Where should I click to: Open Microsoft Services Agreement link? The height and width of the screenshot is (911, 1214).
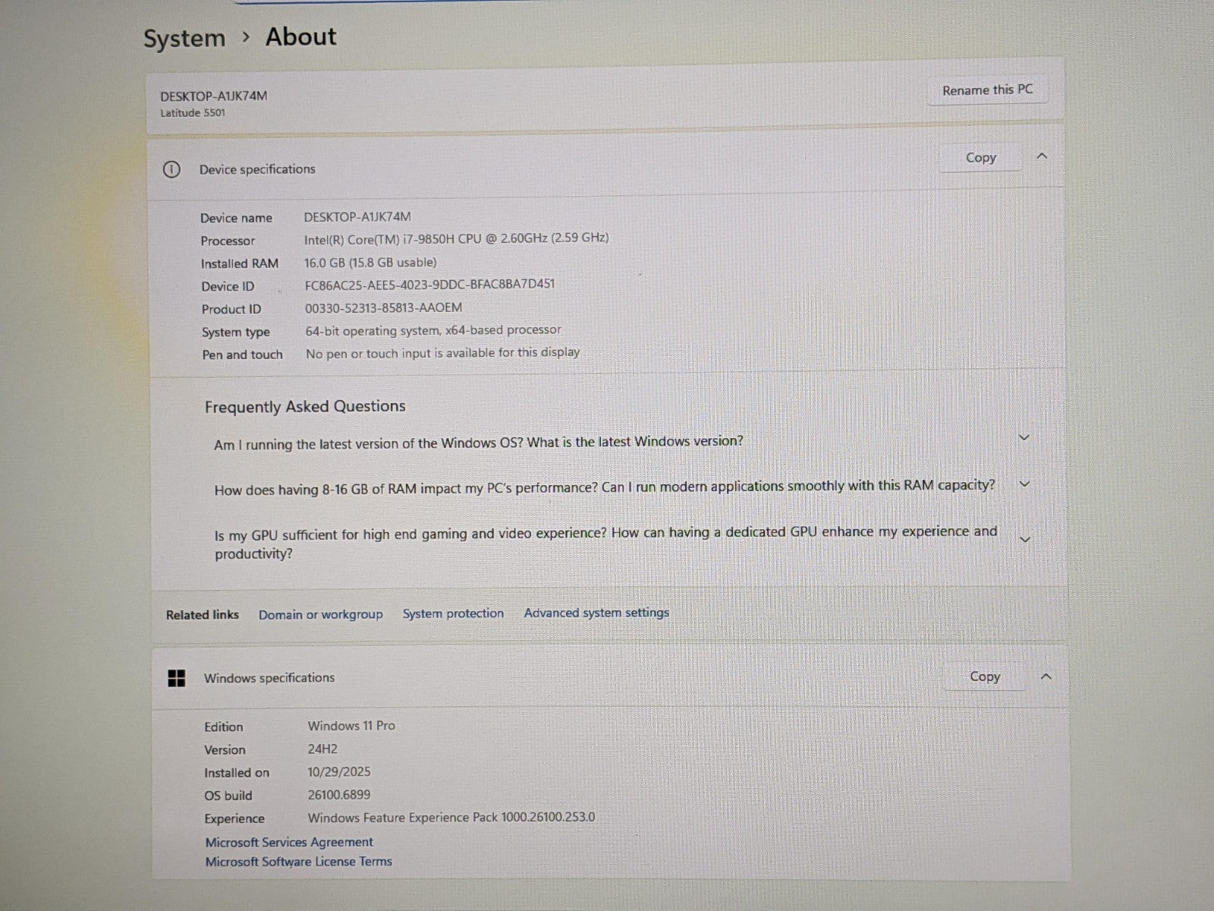[x=289, y=842]
